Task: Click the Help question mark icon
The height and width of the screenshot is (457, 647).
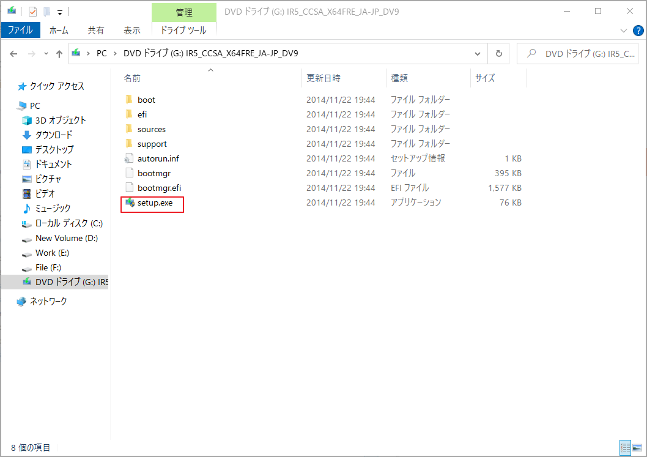Action: click(638, 31)
